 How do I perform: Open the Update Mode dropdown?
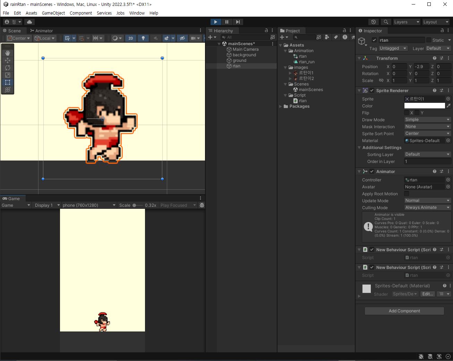(427, 200)
